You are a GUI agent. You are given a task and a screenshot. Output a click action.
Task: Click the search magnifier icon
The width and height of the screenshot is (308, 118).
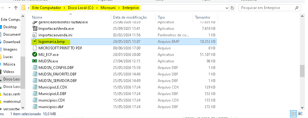297,8
